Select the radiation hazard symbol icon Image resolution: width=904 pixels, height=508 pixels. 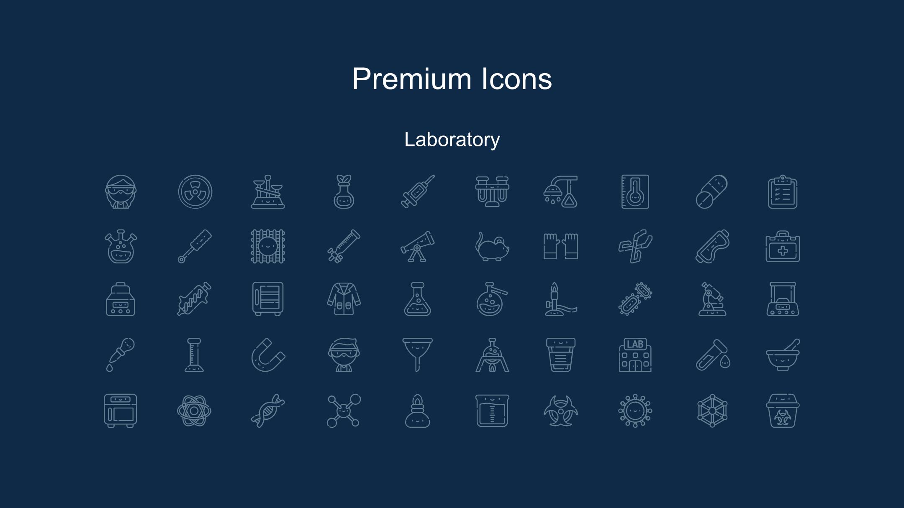click(x=195, y=192)
